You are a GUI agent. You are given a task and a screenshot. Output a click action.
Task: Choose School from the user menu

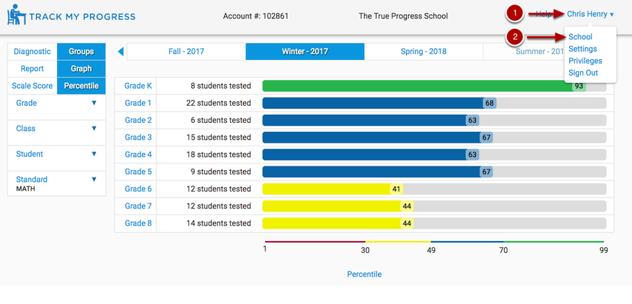[x=580, y=37]
